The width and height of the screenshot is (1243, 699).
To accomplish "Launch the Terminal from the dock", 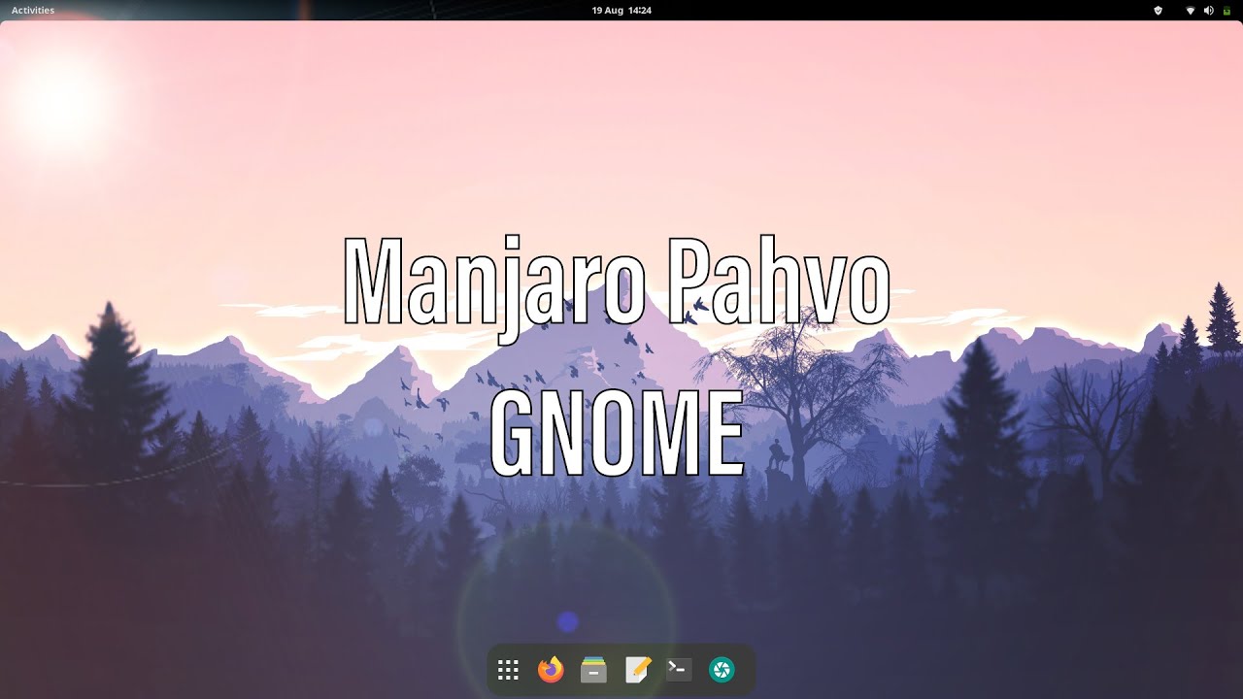I will point(679,670).
